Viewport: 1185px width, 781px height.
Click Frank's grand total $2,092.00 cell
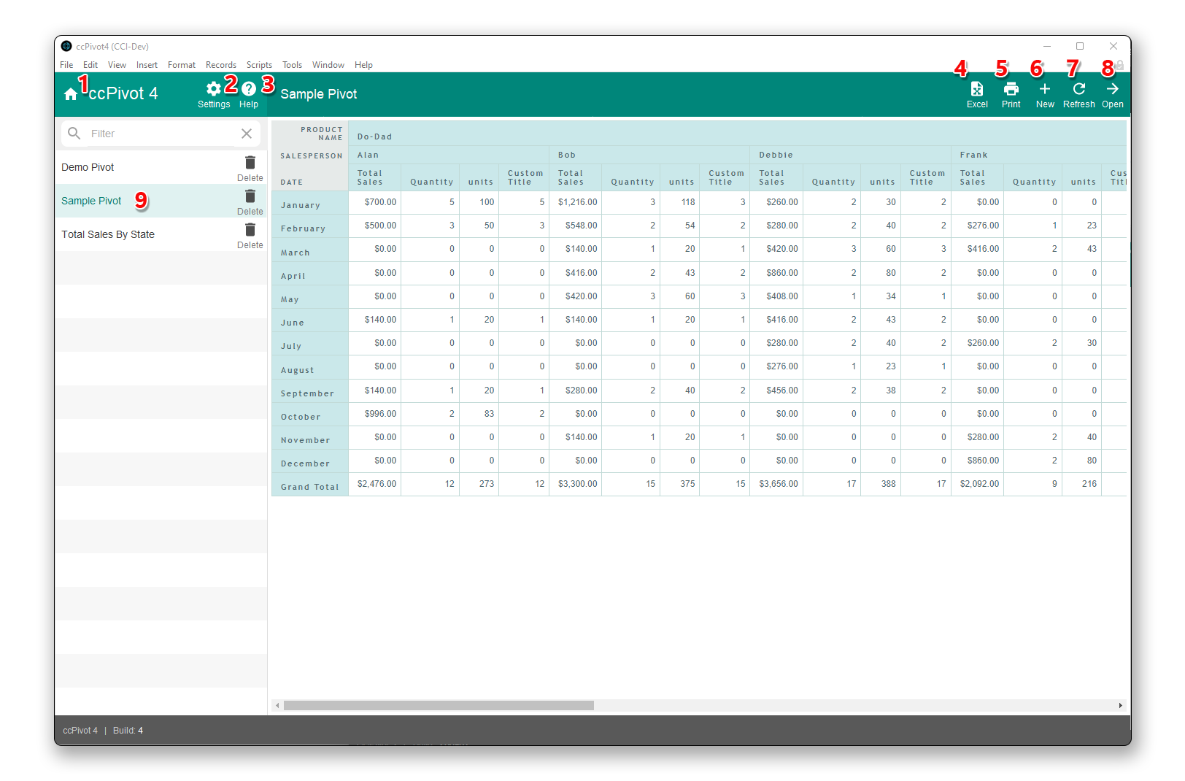978,484
